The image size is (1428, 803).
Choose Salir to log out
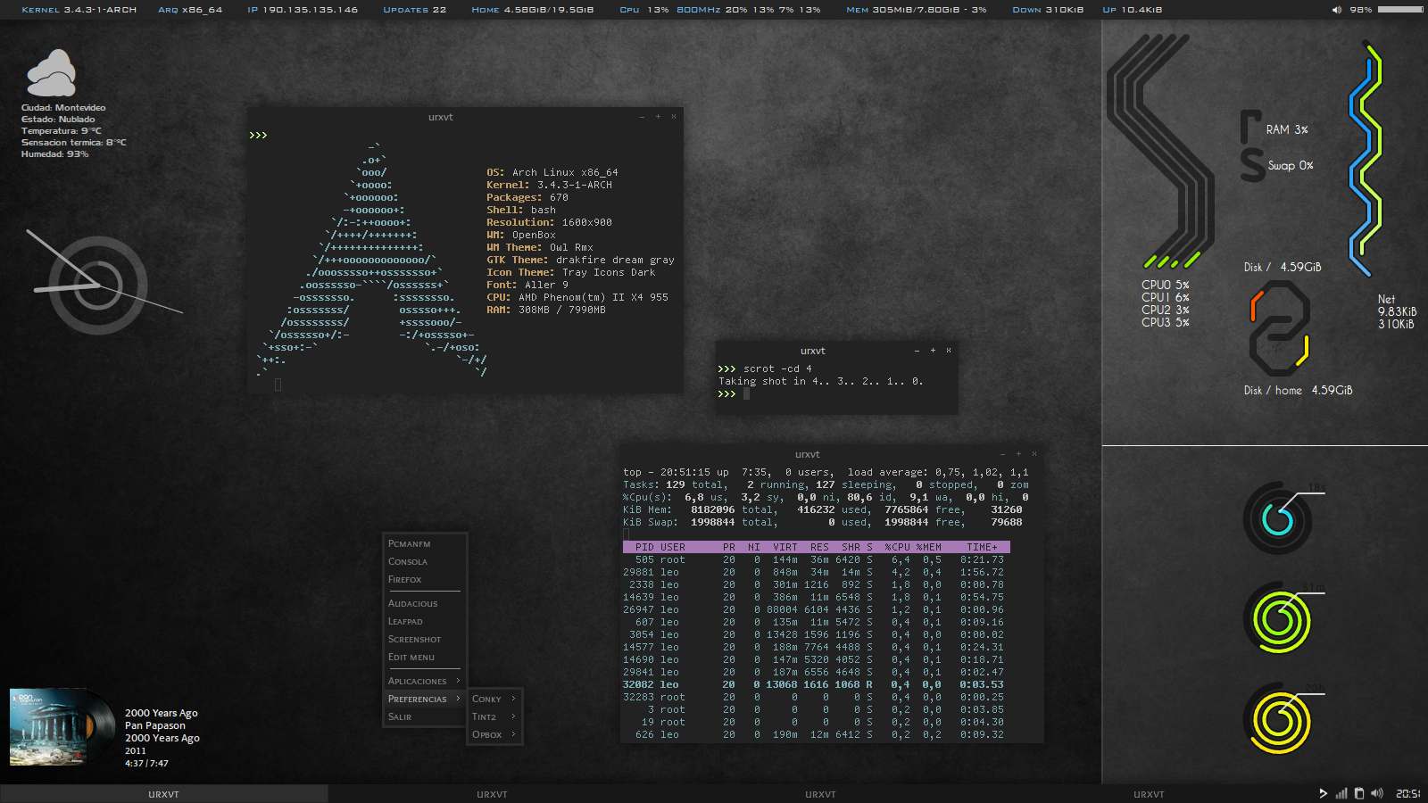pyautogui.click(x=424, y=716)
